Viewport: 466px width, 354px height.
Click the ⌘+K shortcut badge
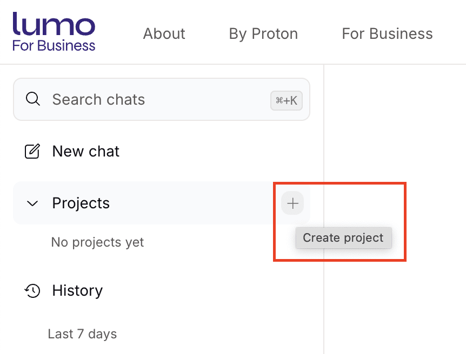point(287,100)
